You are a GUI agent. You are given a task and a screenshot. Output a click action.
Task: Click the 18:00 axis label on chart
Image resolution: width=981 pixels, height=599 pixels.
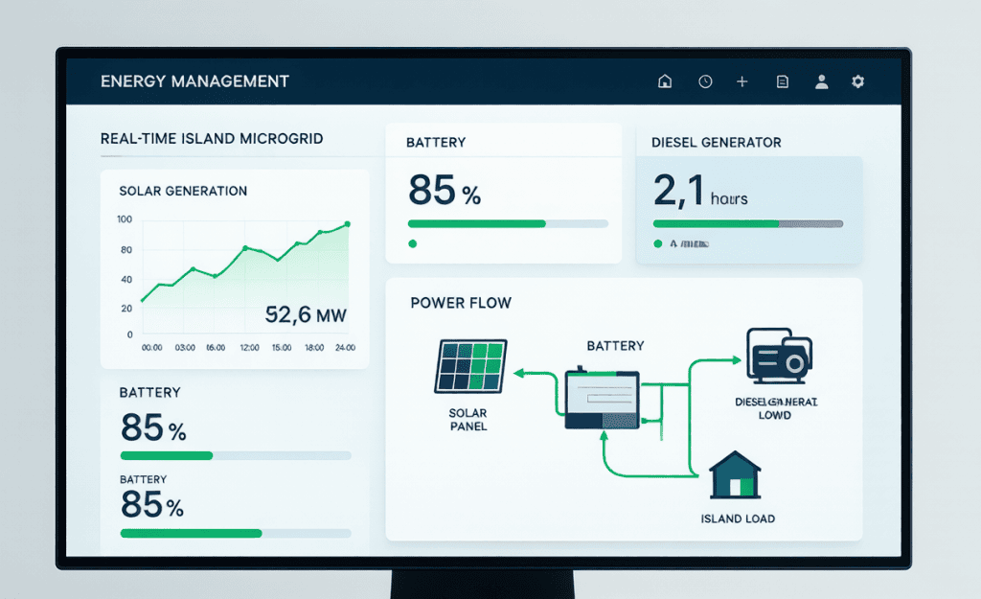314,347
